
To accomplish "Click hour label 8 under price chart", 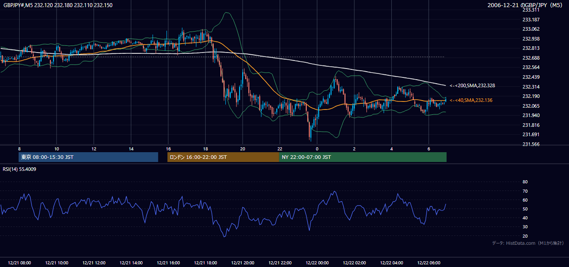I will [20, 149].
